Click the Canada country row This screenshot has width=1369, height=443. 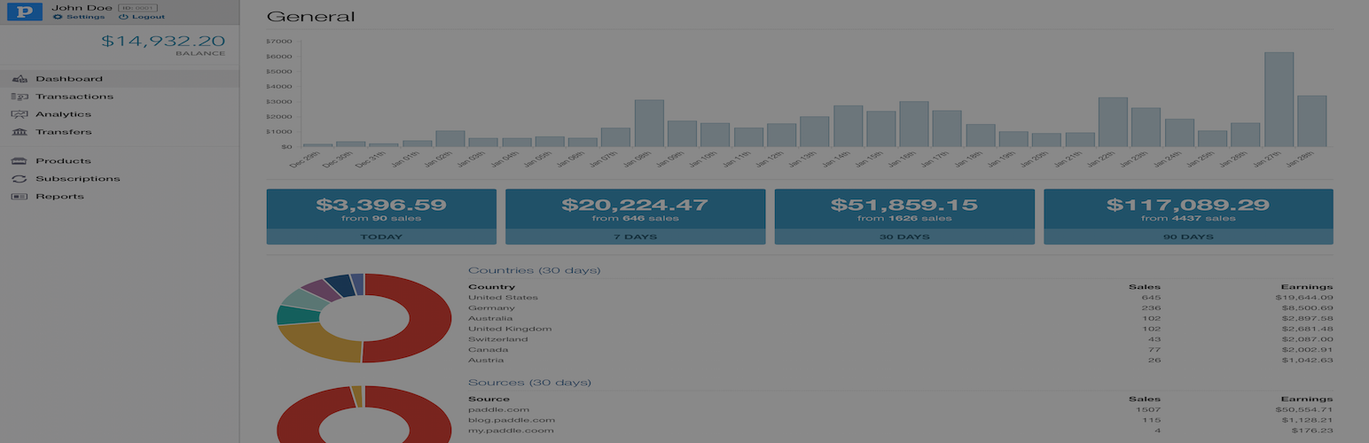[x=900, y=350]
